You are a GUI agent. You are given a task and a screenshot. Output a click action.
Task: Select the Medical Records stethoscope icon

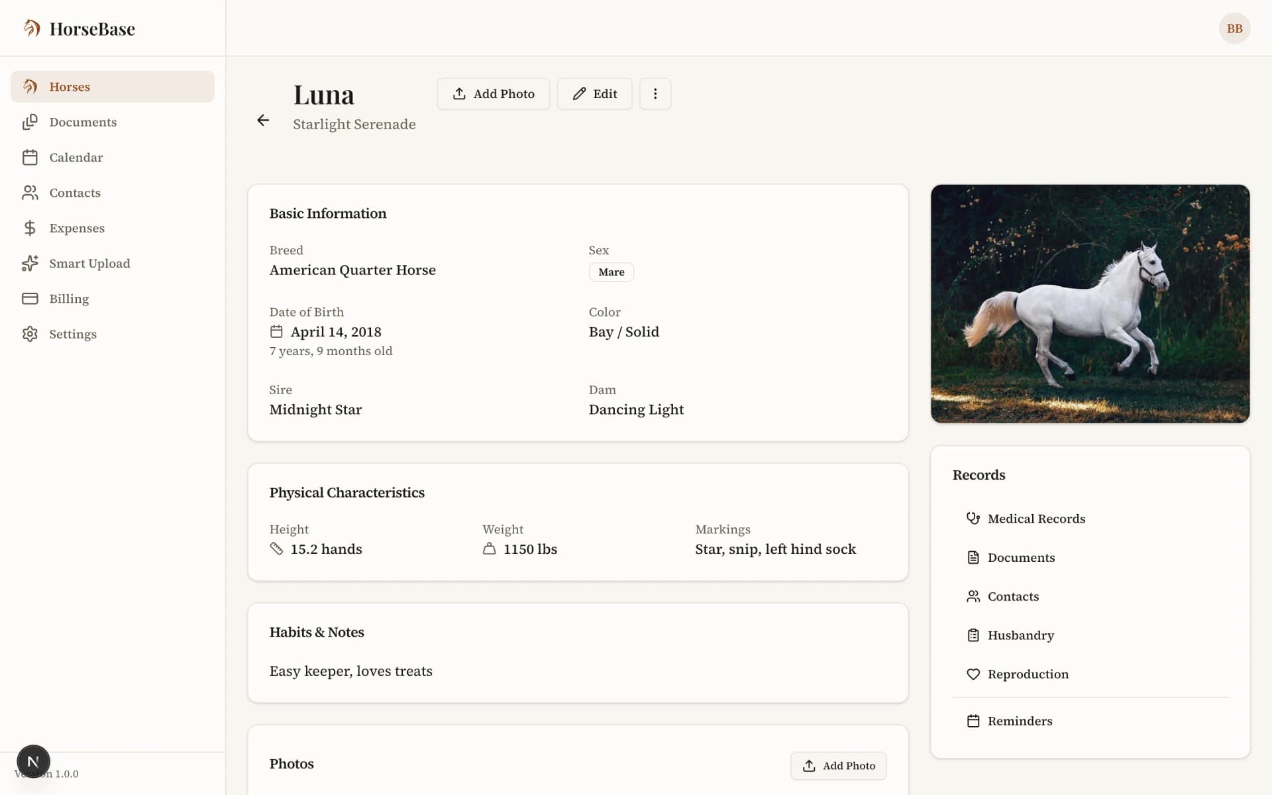pyautogui.click(x=973, y=518)
